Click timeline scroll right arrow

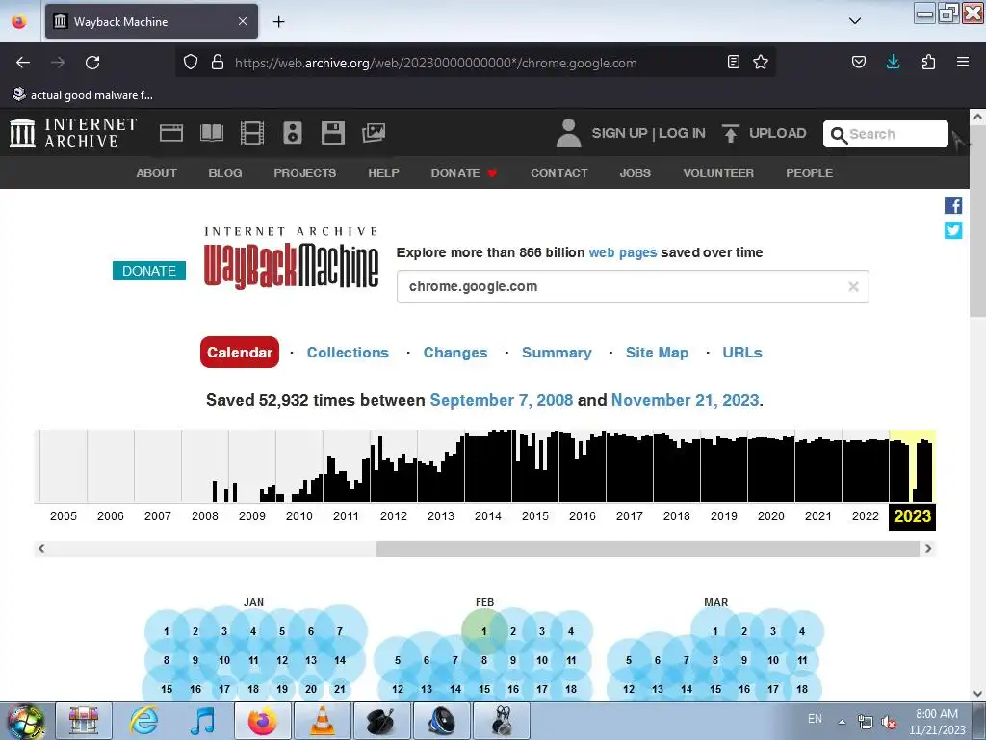tap(928, 548)
